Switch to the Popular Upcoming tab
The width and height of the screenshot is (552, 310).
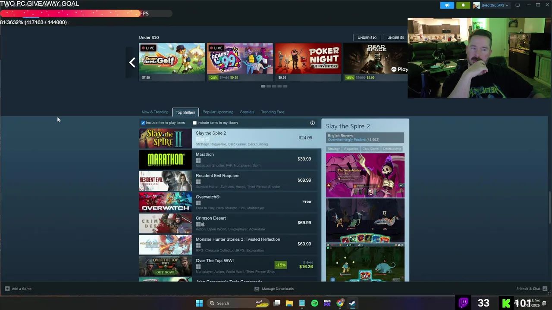point(218,112)
